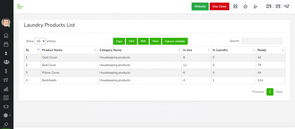Sort table by Product Name column

69,50
